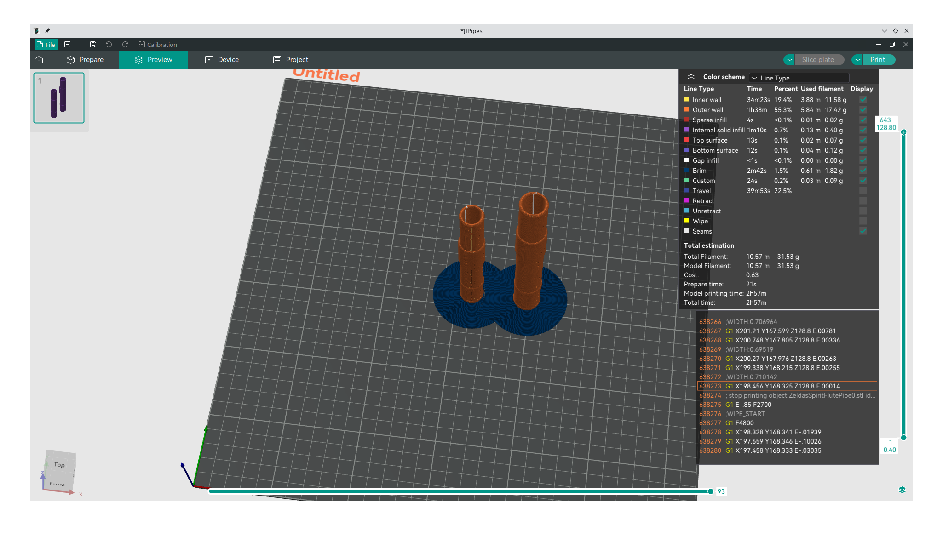Click the 'stop printing object' comment line
Image resolution: width=943 pixels, height=536 pixels.
(787, 395)
